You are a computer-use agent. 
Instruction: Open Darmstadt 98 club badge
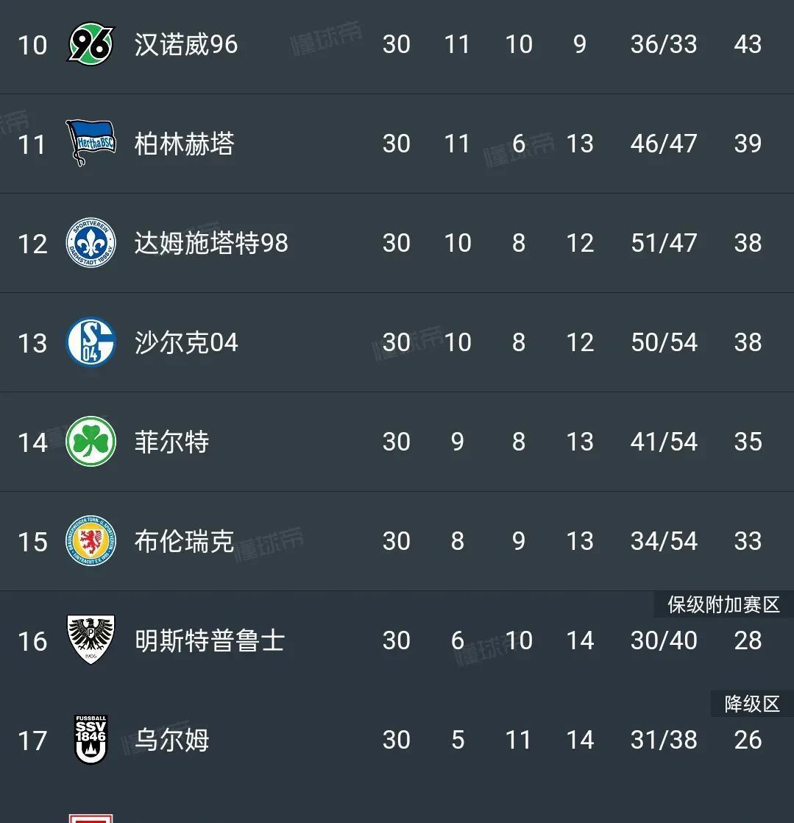[91, 243]
